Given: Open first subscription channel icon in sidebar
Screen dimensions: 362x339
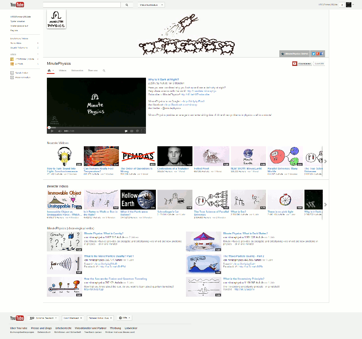Looking at the screenshot, I should [12, 59].
